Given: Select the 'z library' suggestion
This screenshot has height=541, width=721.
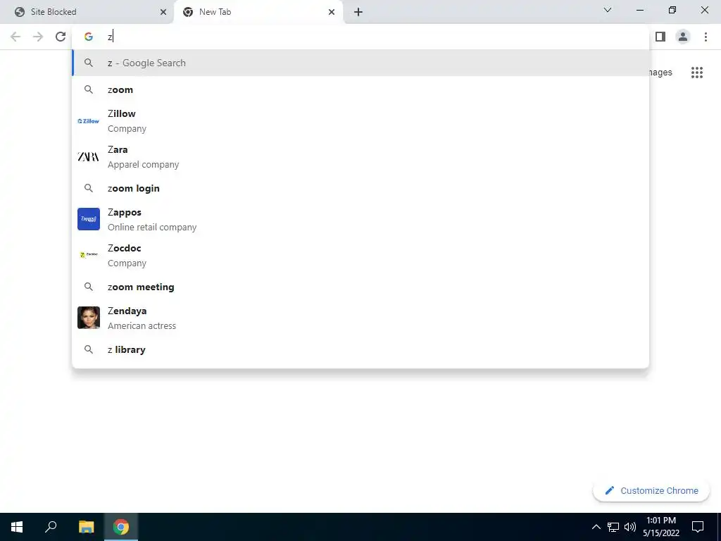Looking at the screenshot, I should point(360,349).
